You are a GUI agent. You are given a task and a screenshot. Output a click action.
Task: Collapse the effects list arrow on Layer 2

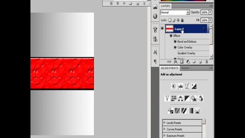[x=208, y=29]
